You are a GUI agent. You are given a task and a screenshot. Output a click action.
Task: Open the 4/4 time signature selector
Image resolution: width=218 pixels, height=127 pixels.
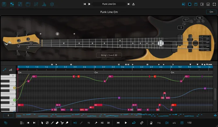click(174, 123)
